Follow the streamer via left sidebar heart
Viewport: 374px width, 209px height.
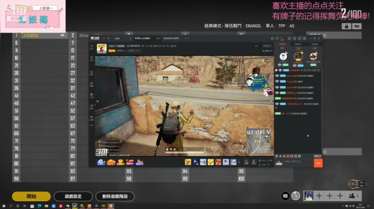(91, 47)
